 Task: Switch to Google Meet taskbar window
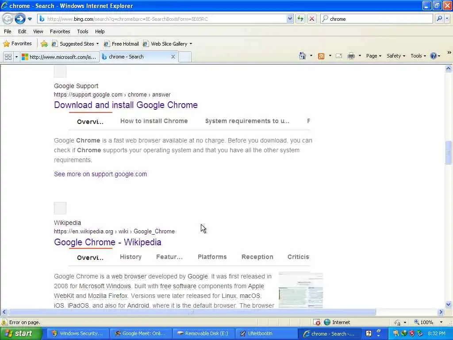pyautogui.click(x=141, y=334)
